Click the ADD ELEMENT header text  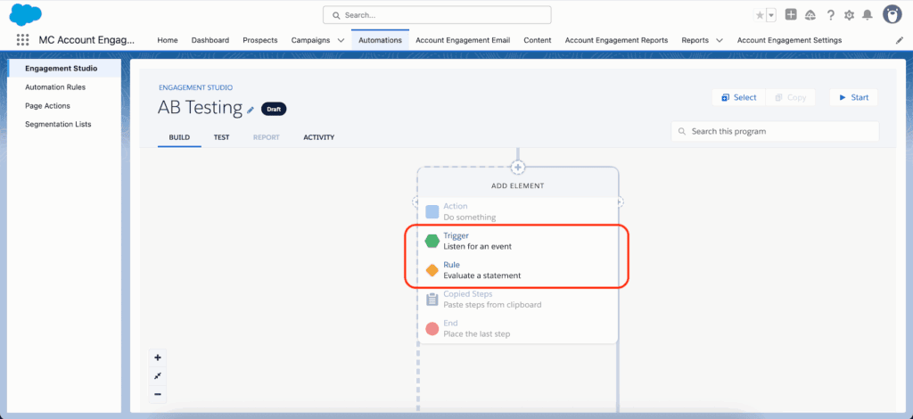(518, 186)
